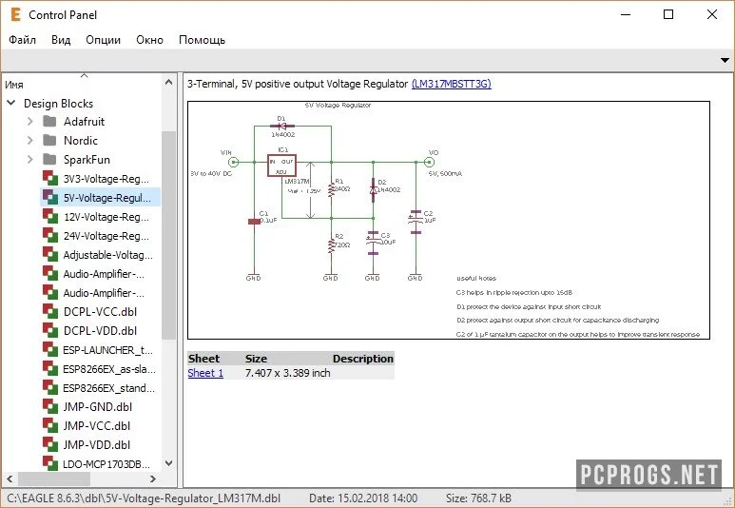Screen dimensions: 735x508
Task: Expand the Adafruit folder
Action: (x=30, y=122)
